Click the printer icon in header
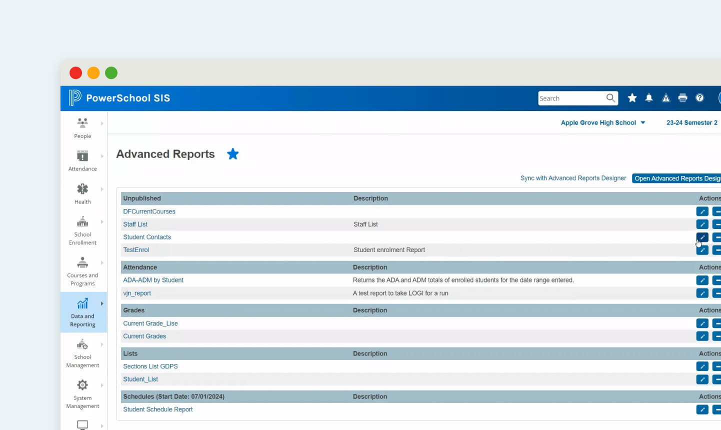This screenshot has width=721, height=430. (x=682, y=98)
